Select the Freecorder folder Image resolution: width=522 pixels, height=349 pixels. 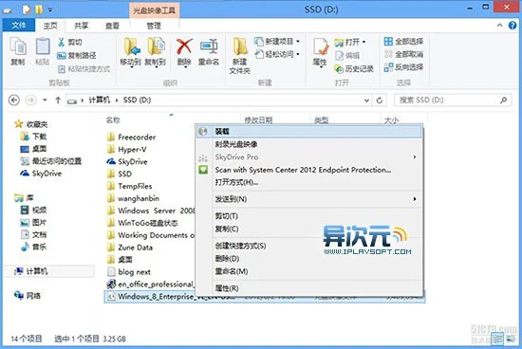[x=137, y=138]
